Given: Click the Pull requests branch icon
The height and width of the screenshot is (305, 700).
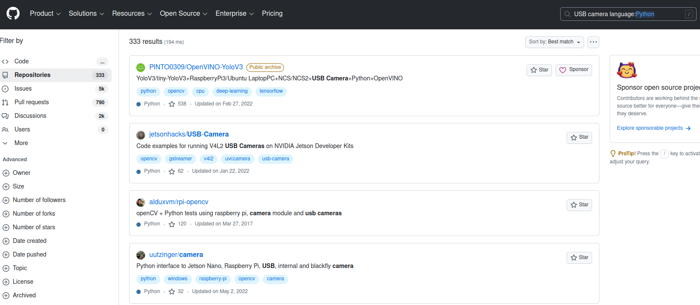Looking at the screenshot, I should pos(5,103).
